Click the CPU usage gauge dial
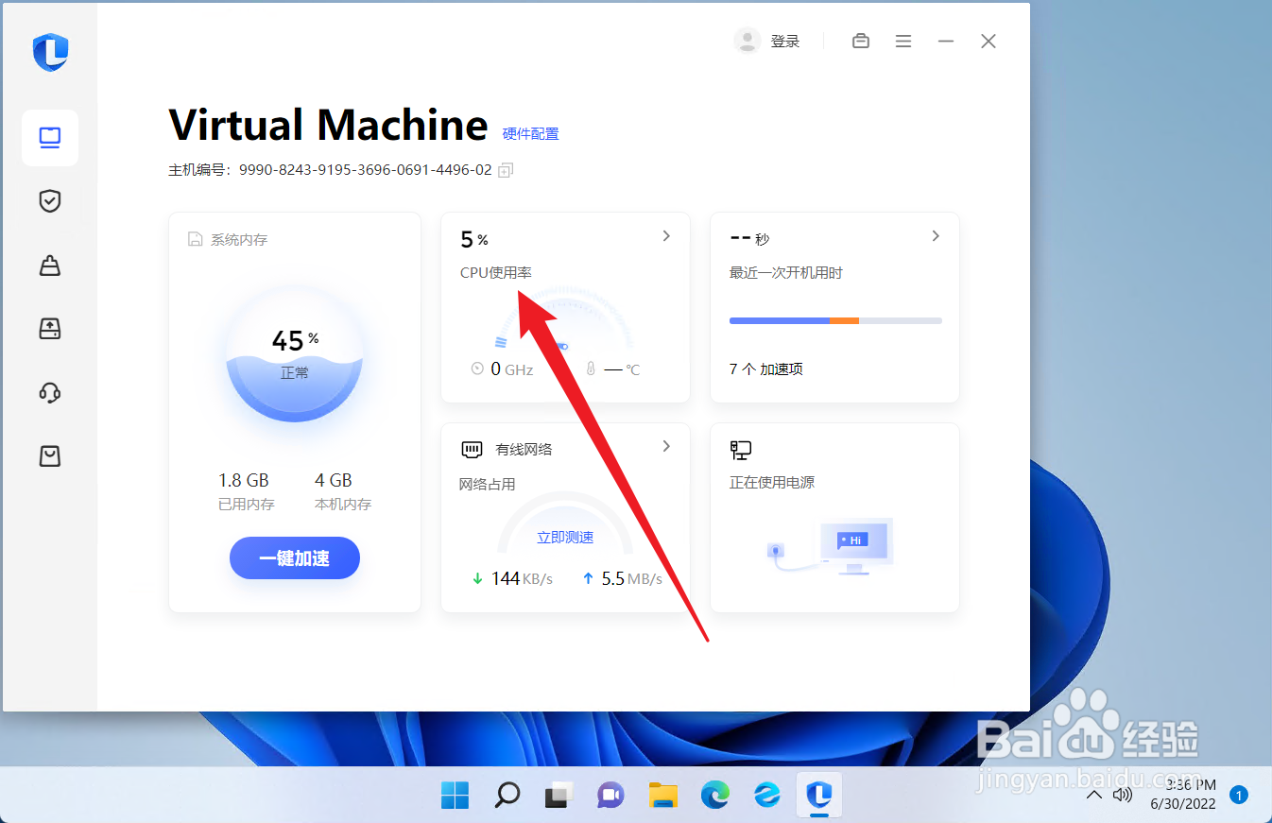Screen dimensions: 1272x823 pyautogui.click(x=565, y=318)
